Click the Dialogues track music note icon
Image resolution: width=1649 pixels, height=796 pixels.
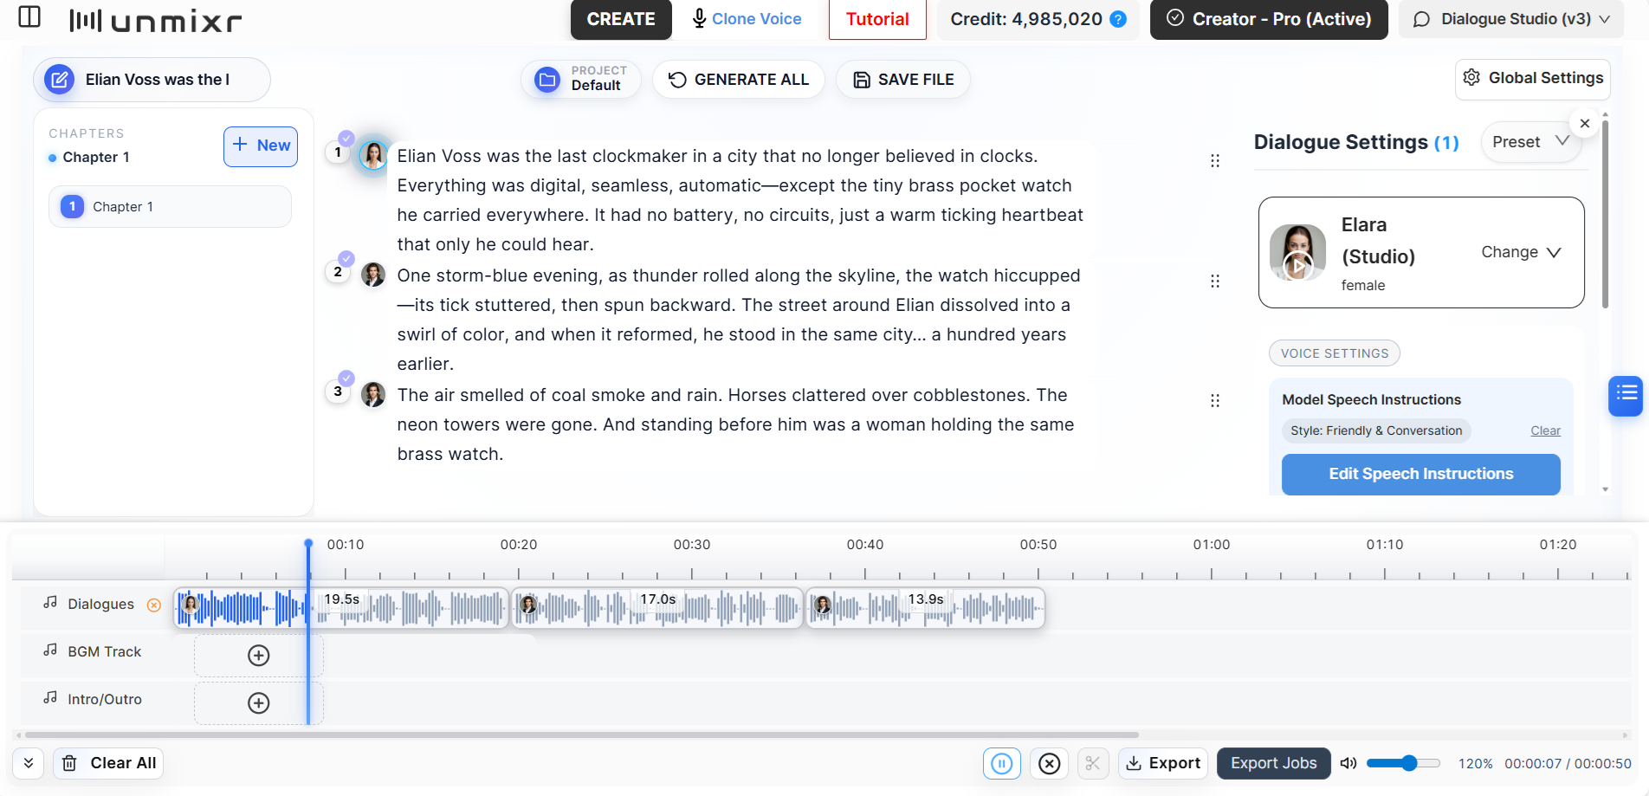(x=49, y=603)
